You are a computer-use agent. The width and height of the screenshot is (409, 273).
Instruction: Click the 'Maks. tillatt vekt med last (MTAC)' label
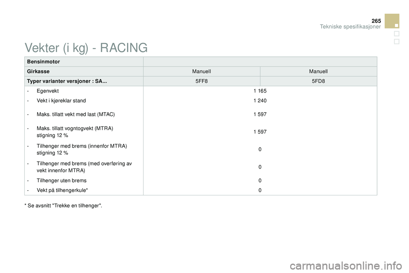point(76,114)
